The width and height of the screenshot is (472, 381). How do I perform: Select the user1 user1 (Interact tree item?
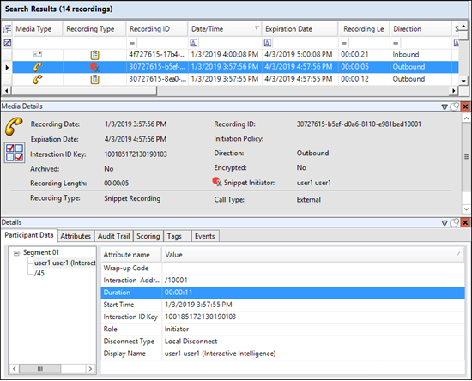click(x=64, y=263)
